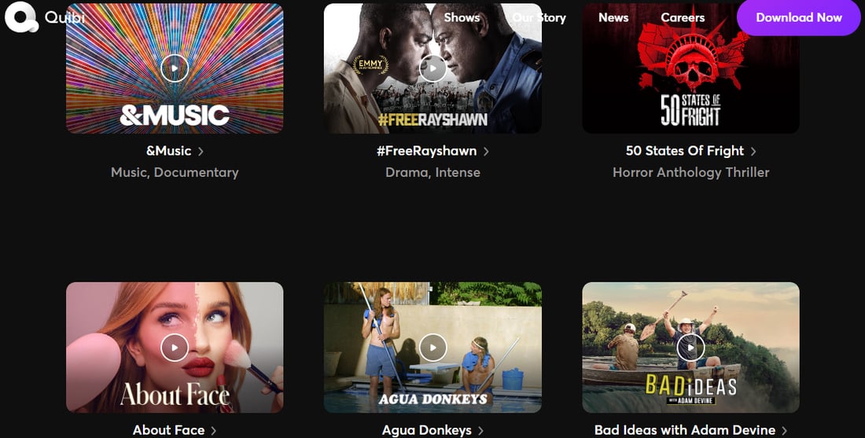Viewport: 865px width, 438px height.
Task: Click the chevron beside 50 States Of Fright
Action: tap(753, 151)
